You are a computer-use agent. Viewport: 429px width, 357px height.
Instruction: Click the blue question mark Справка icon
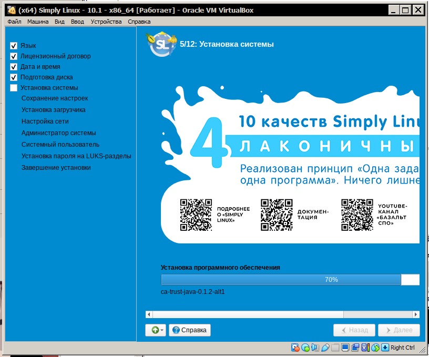pyautogui.click(x=176, y=330)
